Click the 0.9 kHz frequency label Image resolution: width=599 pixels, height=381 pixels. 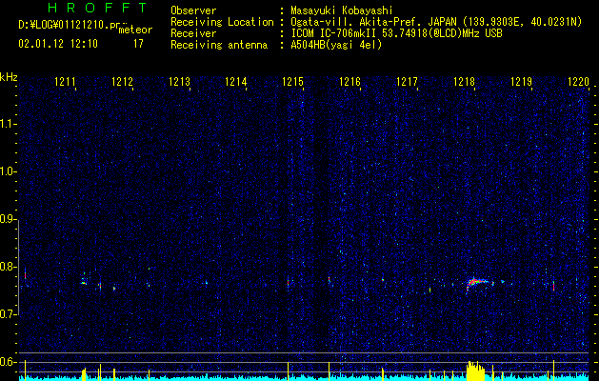8,219
